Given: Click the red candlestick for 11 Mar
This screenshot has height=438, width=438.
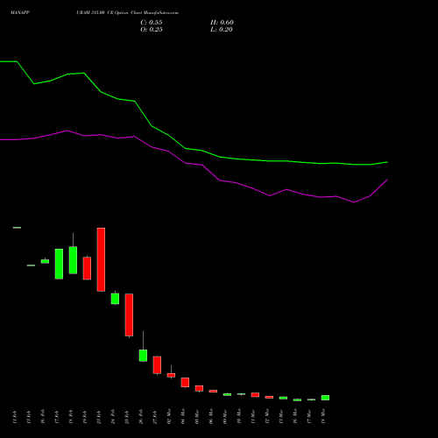Looking at the screenshot, I should coord(255,395).
